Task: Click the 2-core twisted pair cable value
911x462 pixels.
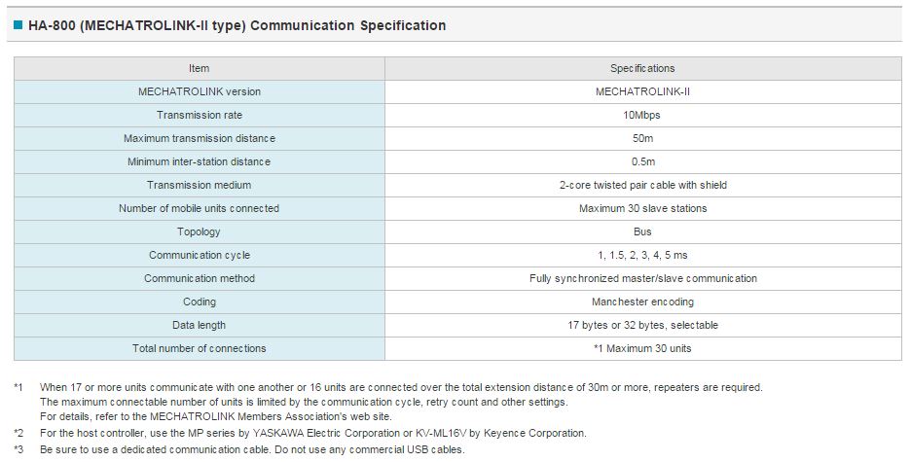Action: (642, 185)
